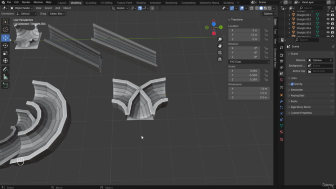Hide Straight.002 with eye icon
This screenshot has height=189, width=336.
click(328, 19)
